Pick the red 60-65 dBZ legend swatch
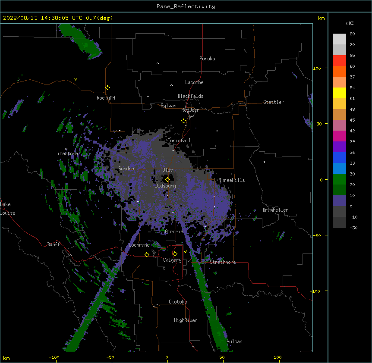The image size is (372, 363). [x=339, y=61]
